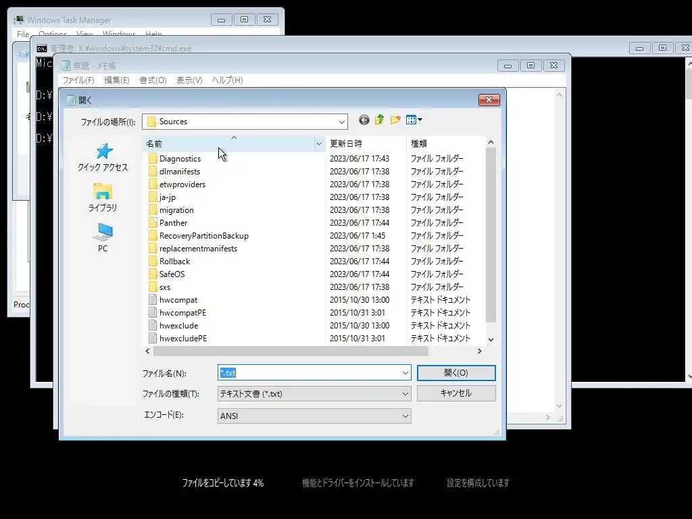692x519 pixels.
Task: Select Quick Access star icon in sidebar
Action: pyautogui.click(x=104, y=151)
